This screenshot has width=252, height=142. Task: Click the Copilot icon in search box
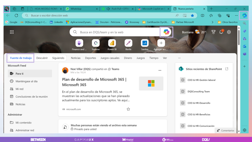click(x=166, y=32)
